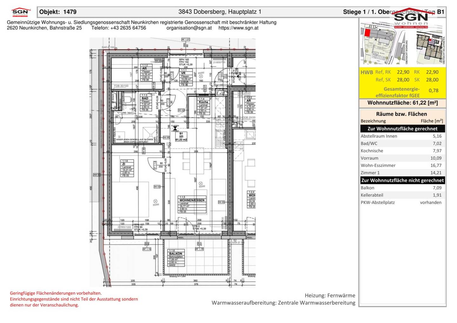Open the Kellerabteil overview thumbnail

point(429,47)
